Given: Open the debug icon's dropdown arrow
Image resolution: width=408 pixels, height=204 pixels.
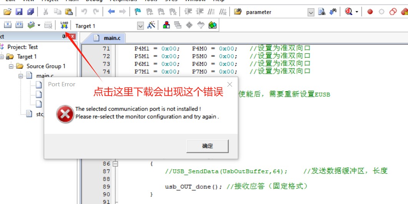Looking at the screenshot, I should [x=357, y=12].
